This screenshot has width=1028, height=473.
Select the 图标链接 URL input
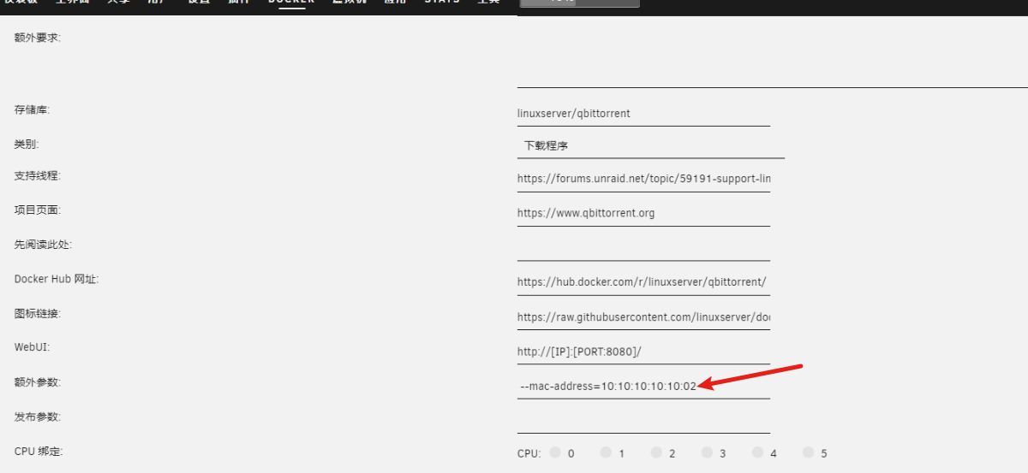642,316
